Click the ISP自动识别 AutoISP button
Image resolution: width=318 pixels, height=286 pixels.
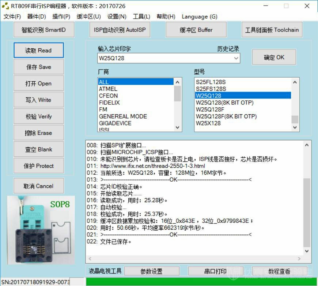(120, 30)
